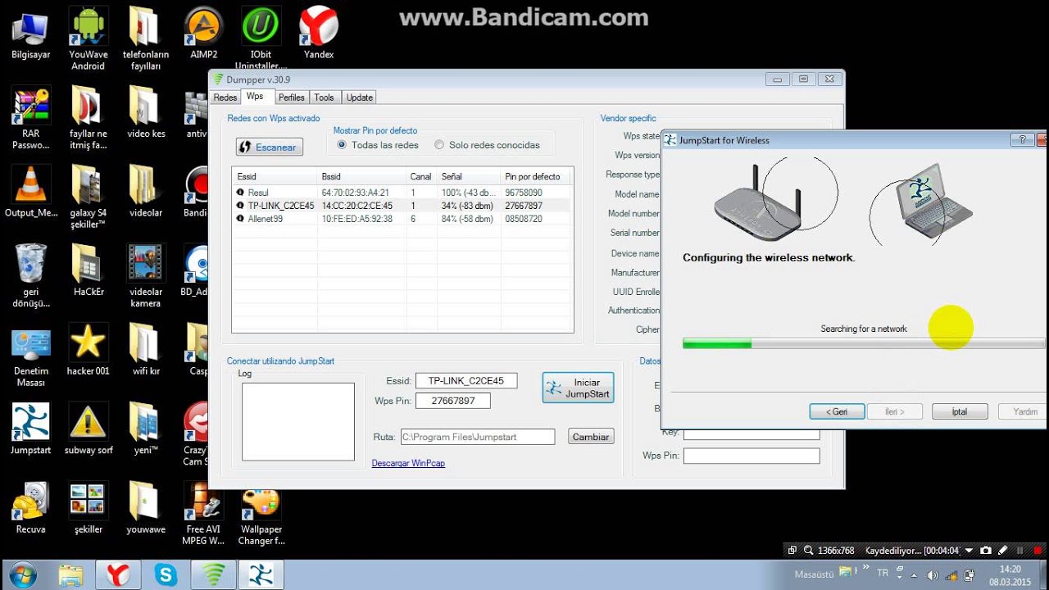Open the 'hacker 001' star icon
Viewport: 1049px width, 590px height.
[88, 349]
